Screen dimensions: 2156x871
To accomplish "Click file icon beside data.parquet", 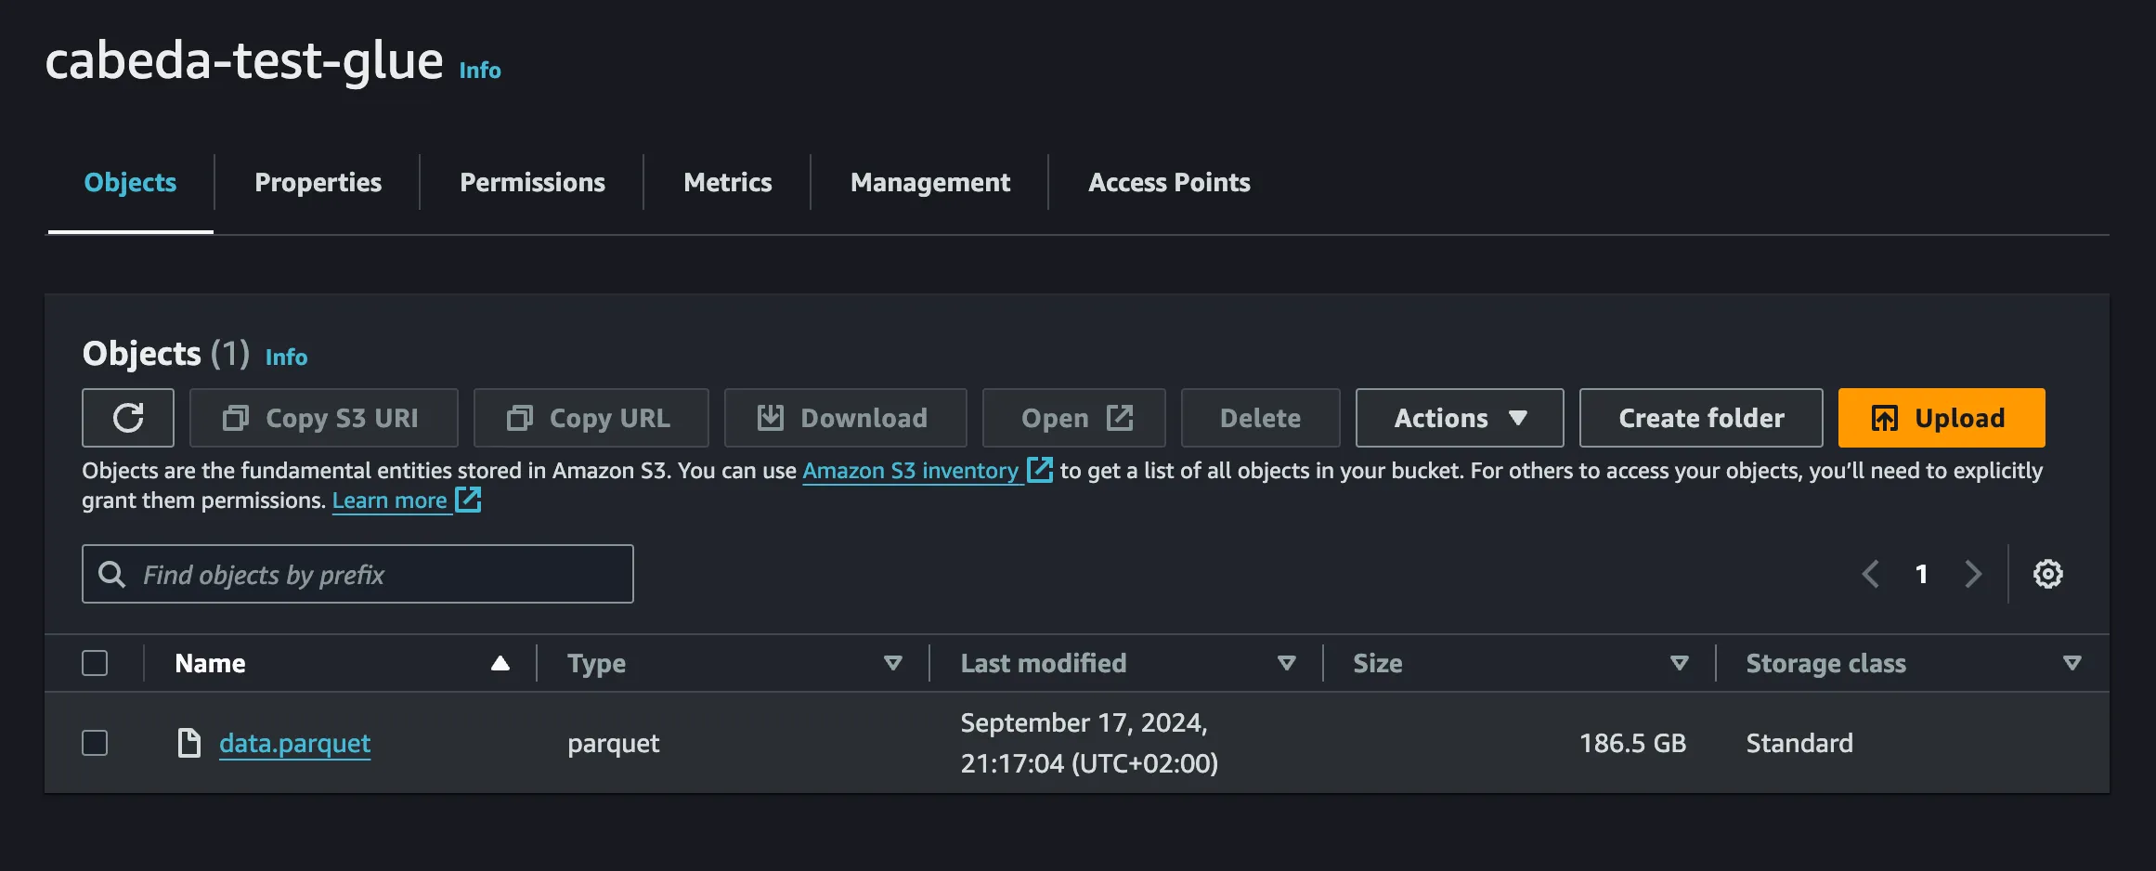I will (189, 743).
